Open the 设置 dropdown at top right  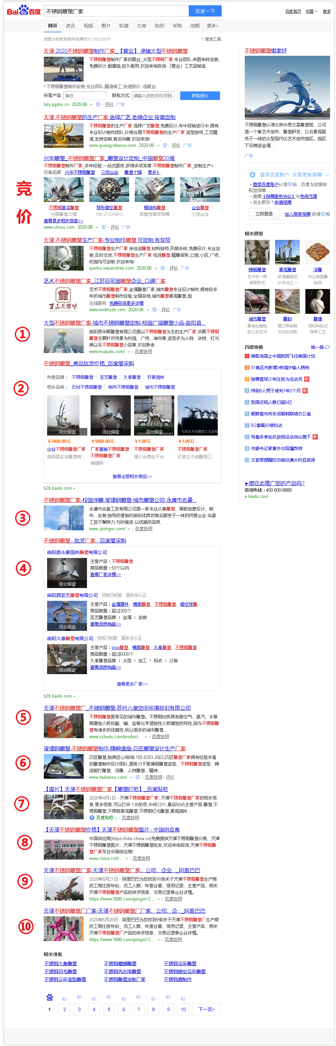click(311, 11)
